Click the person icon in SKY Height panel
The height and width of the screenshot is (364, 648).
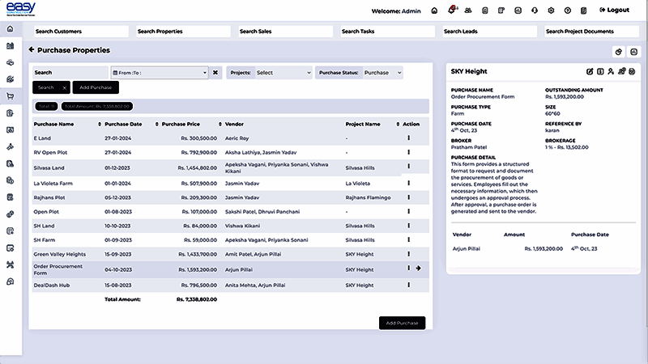611,71
